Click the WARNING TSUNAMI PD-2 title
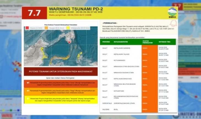This screenshot has height=119, width=201. 76,9
